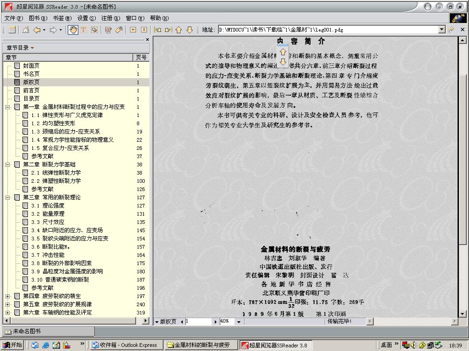
Task: Click the chapter list right scroll arrow
Action: point(146,320)
